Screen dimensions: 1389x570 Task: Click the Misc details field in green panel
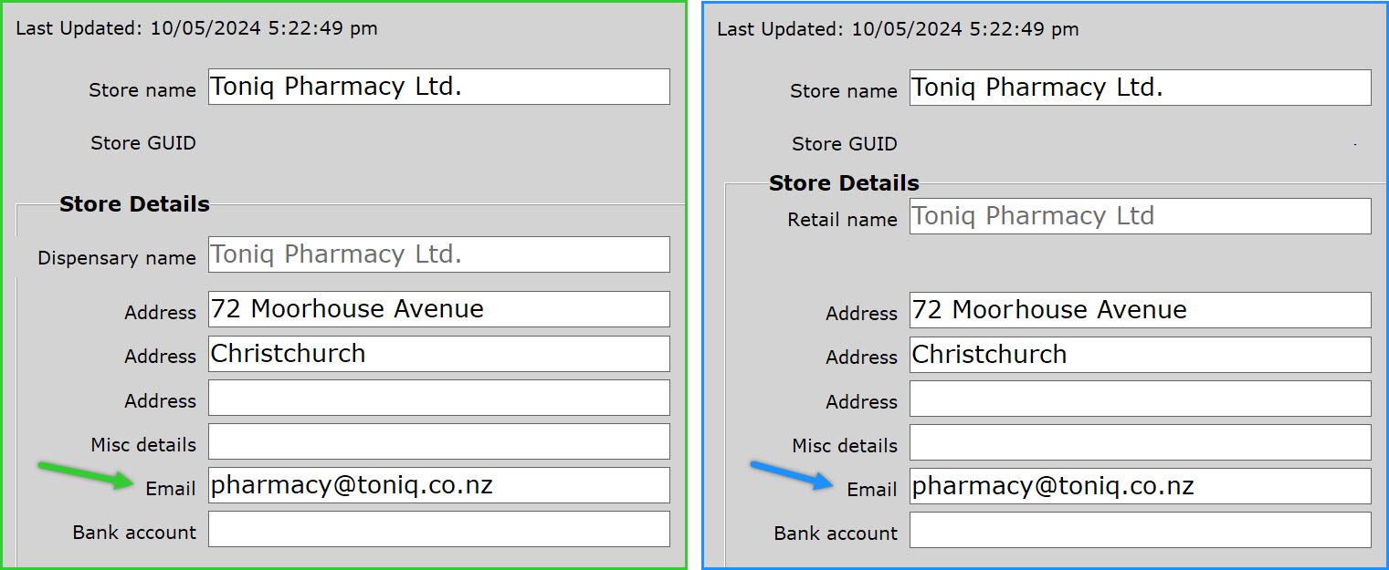click(x=439, y=441)
